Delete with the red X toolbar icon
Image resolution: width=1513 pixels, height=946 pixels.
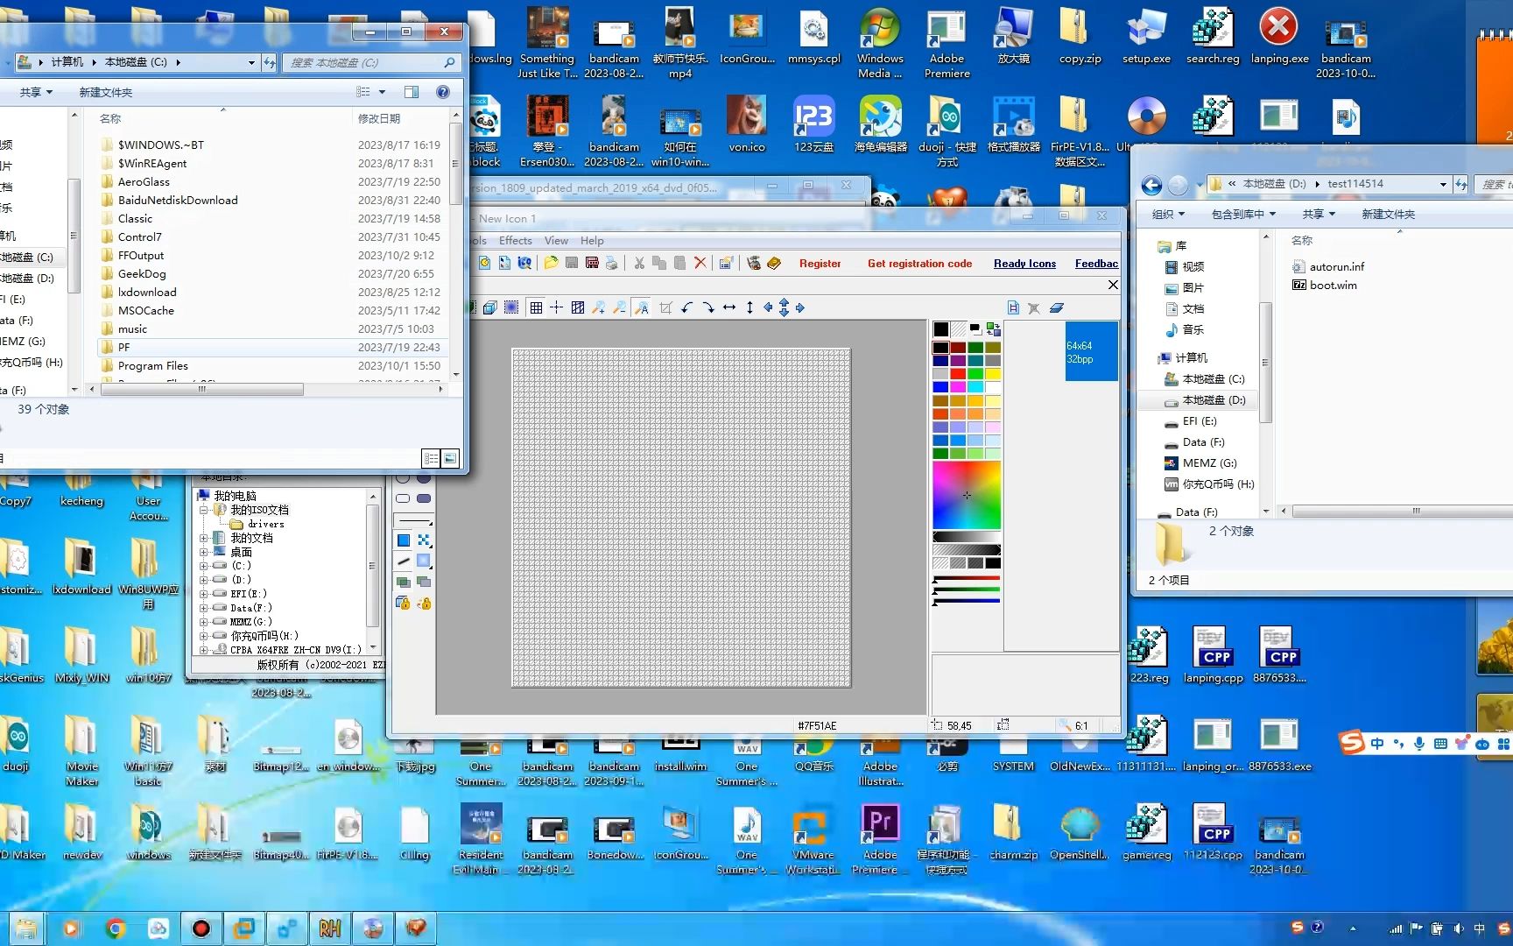700,263
